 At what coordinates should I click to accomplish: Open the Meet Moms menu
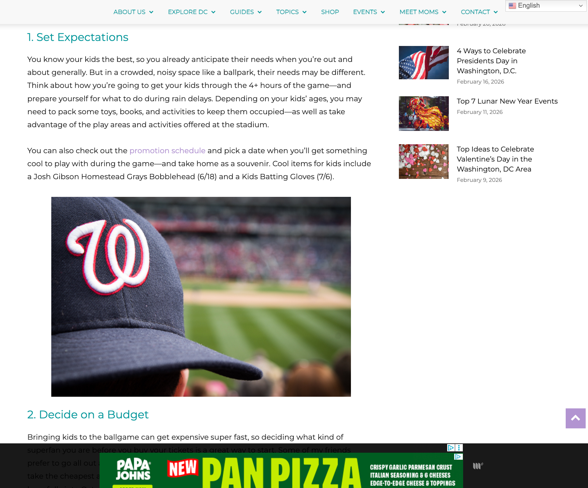pos(423,12)
